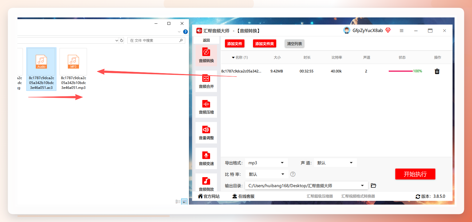472x222 pixels.
Task: Click the 清空列表 button
Action: [x=294, y=44]
